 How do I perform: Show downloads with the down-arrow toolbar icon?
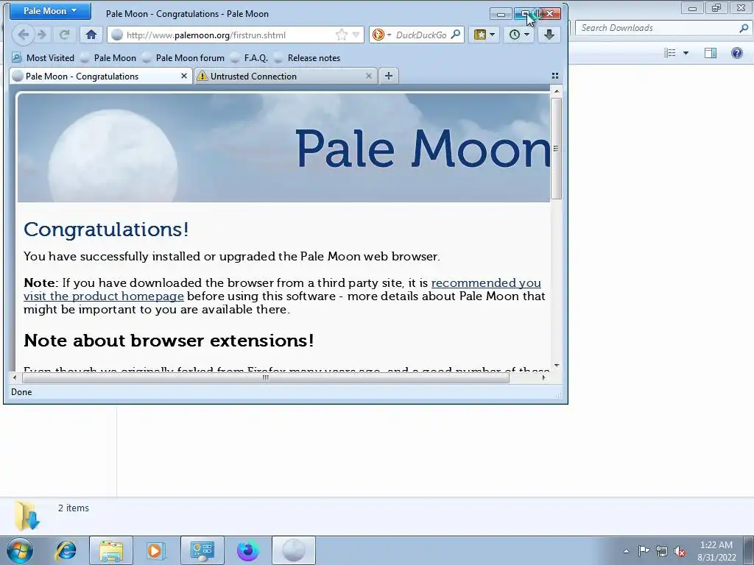tap(549, 35)
